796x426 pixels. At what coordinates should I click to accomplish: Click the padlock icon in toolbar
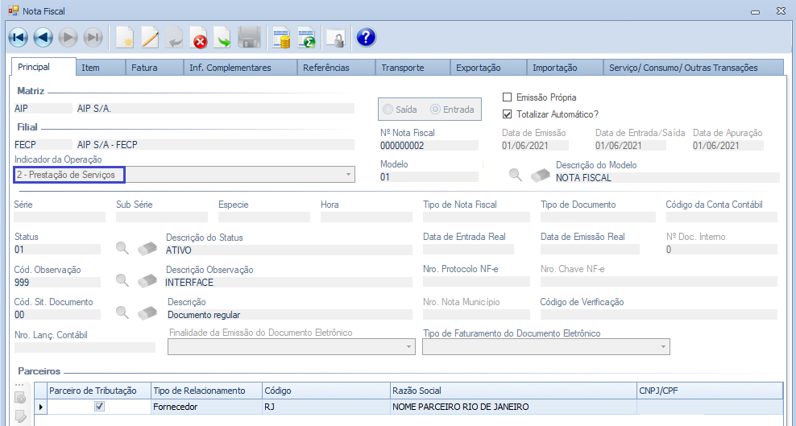coord(335,38)
